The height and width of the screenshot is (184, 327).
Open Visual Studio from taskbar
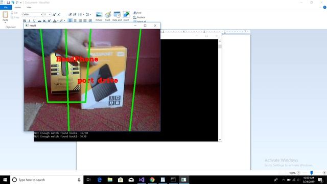(142, 179)
